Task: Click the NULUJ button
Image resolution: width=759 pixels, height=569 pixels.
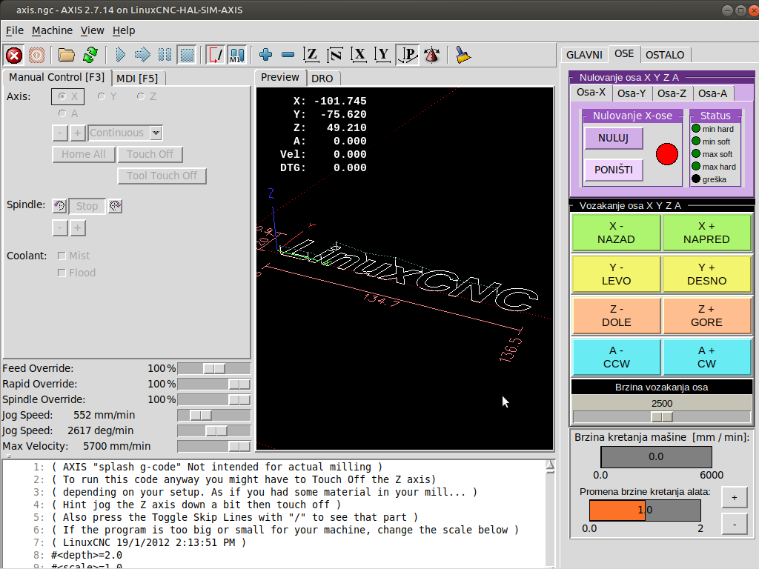Action: pyautogui.click(x=613, y=139)
